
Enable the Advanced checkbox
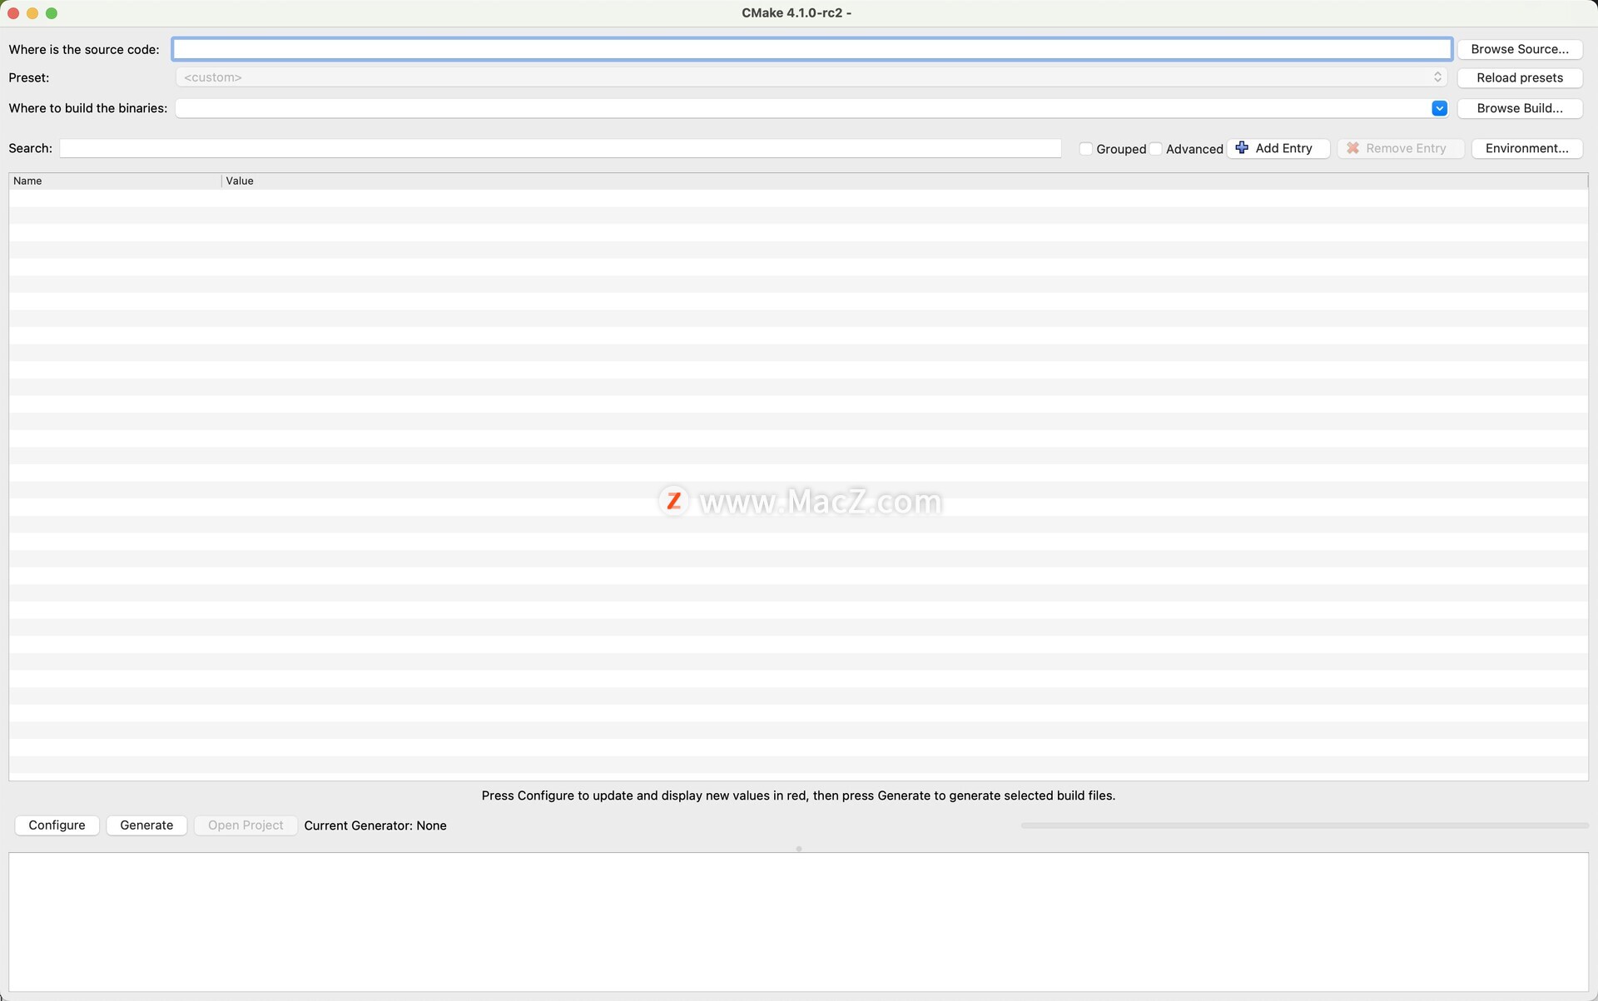tap(1155, 149)
